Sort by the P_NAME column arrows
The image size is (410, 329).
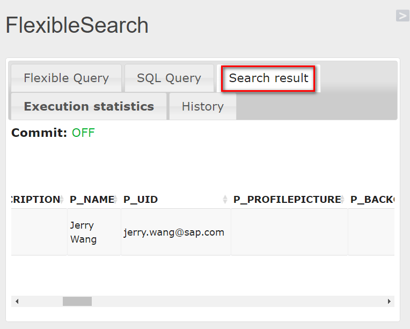[x=115, y=200]
